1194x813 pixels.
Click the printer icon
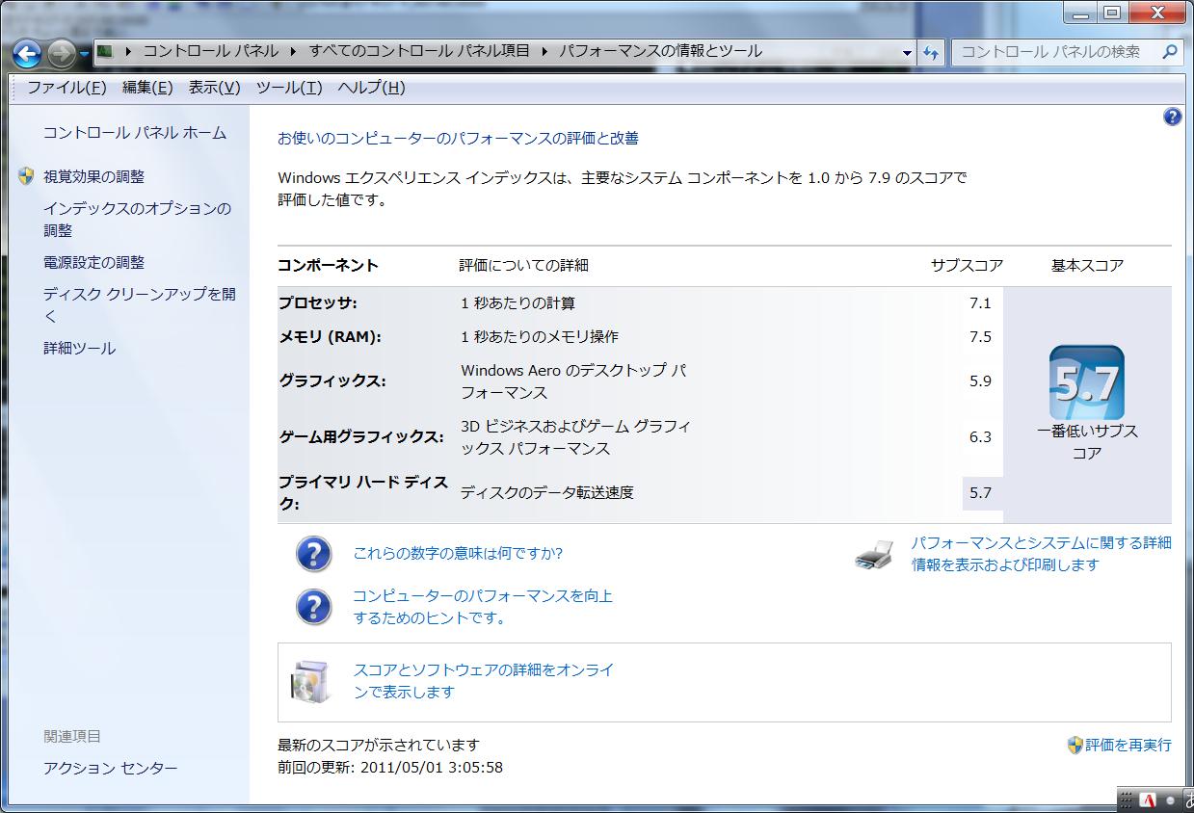(874, 555)
